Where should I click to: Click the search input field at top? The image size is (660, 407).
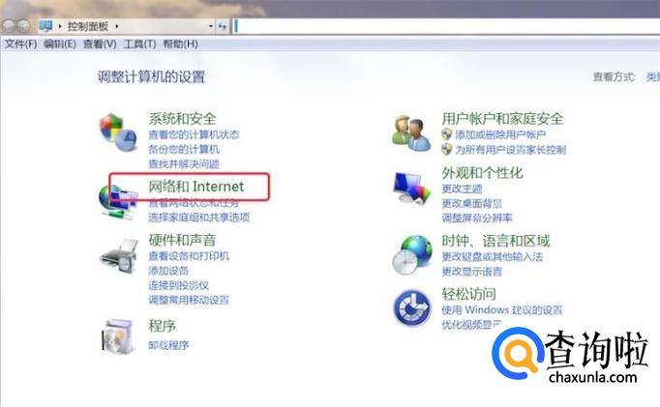[x=446, y=26]
